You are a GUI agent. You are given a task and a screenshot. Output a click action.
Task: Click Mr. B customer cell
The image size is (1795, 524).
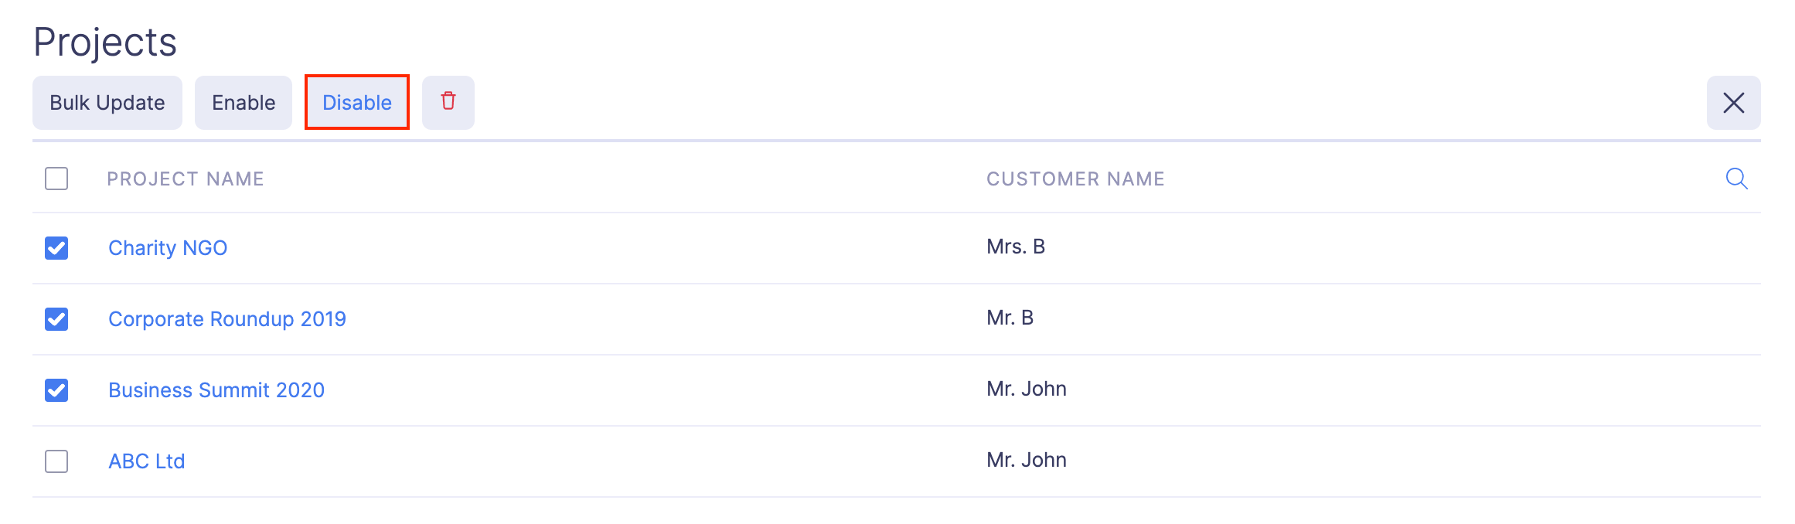pos(1010,318)
